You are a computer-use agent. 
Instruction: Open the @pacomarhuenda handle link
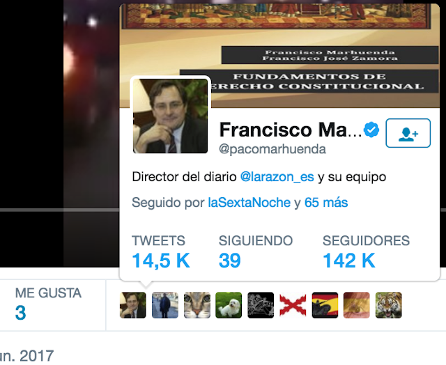coord(272,149)
